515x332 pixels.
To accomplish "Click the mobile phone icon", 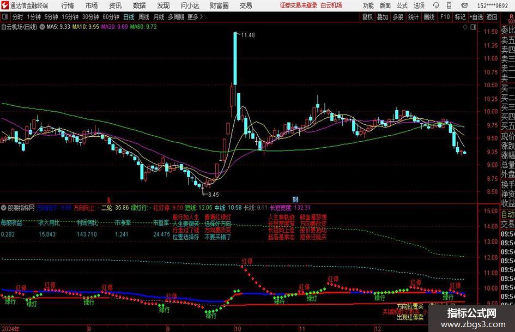I will [449, 5].
